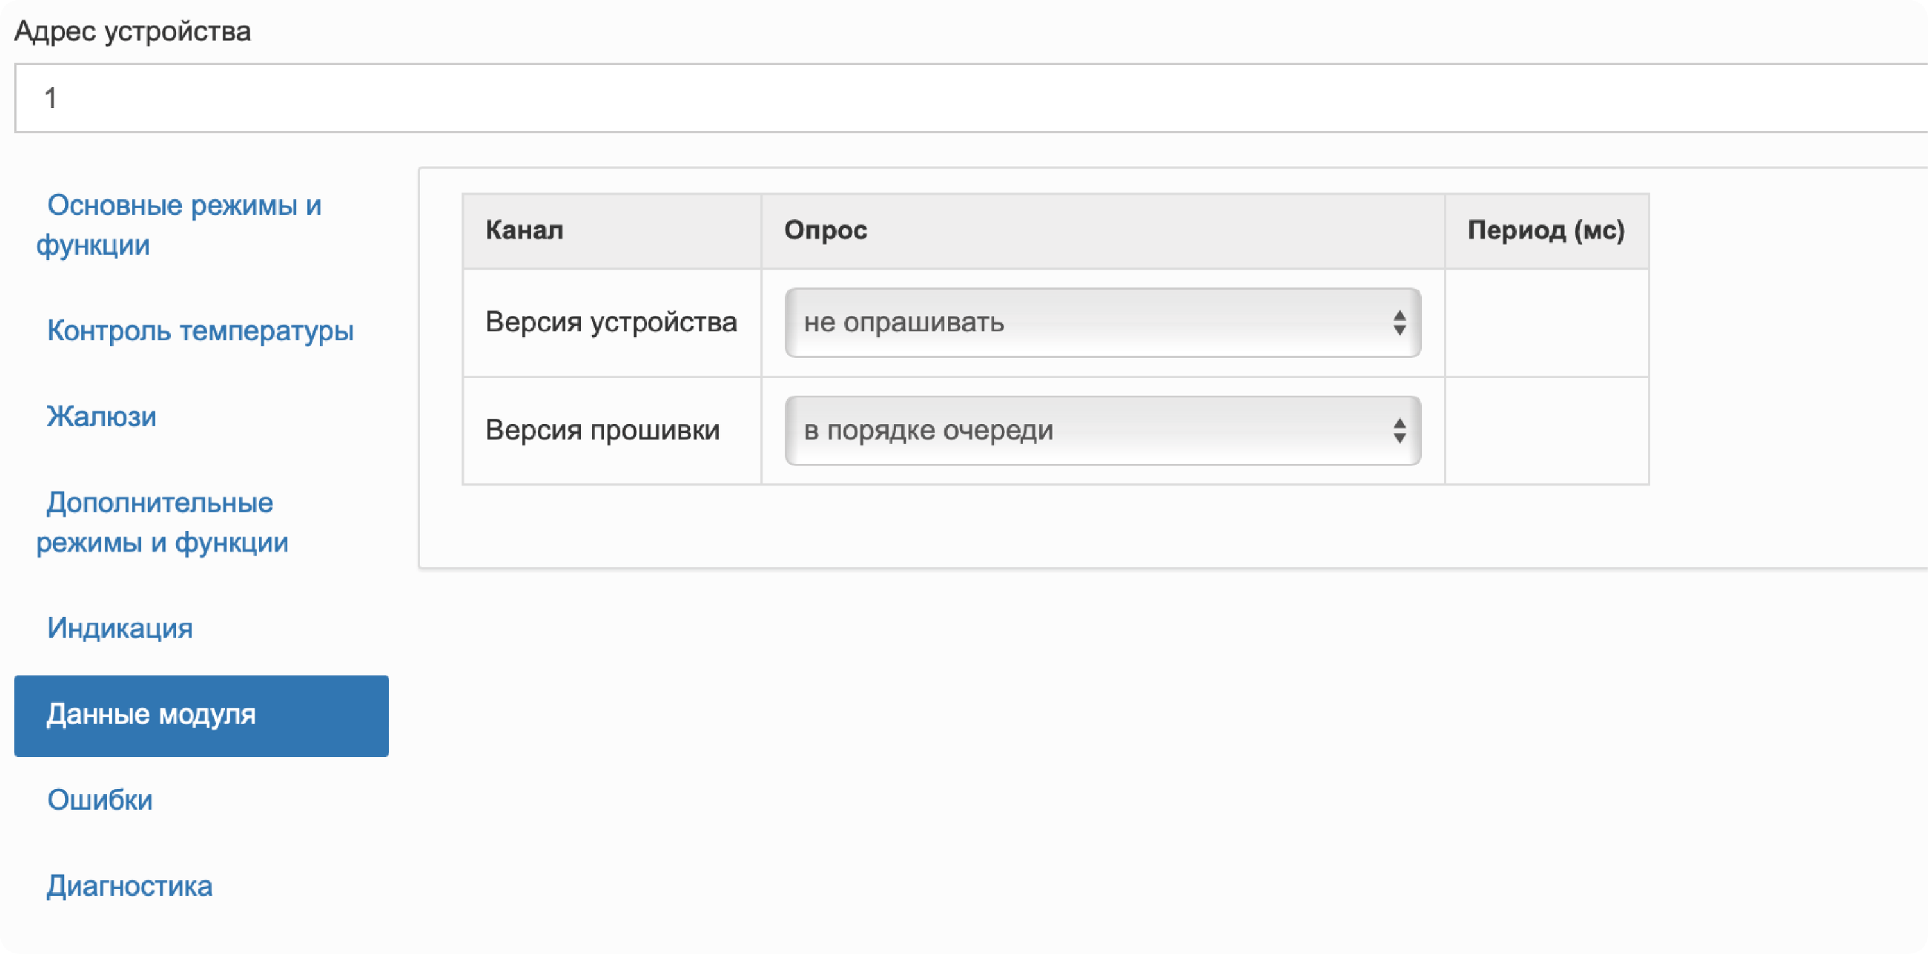Viewport: 1928px width, 954px height.
Task: Click the Версия устройства row label
Action: [x=611, y=322]
